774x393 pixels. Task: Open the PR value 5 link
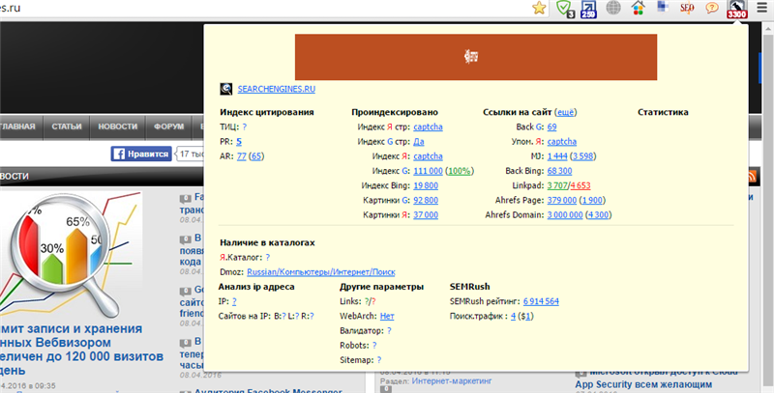pyautogui.click(x=239, y=142)
